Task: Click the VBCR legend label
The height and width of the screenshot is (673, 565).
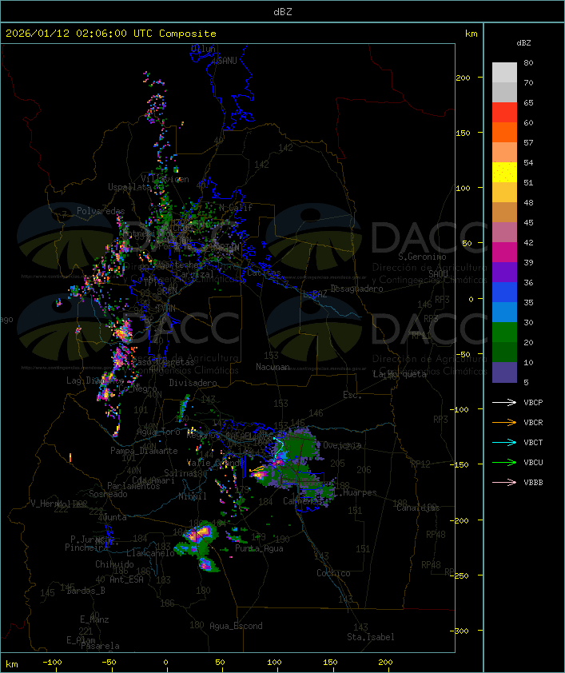Action: tap(533, 422)
